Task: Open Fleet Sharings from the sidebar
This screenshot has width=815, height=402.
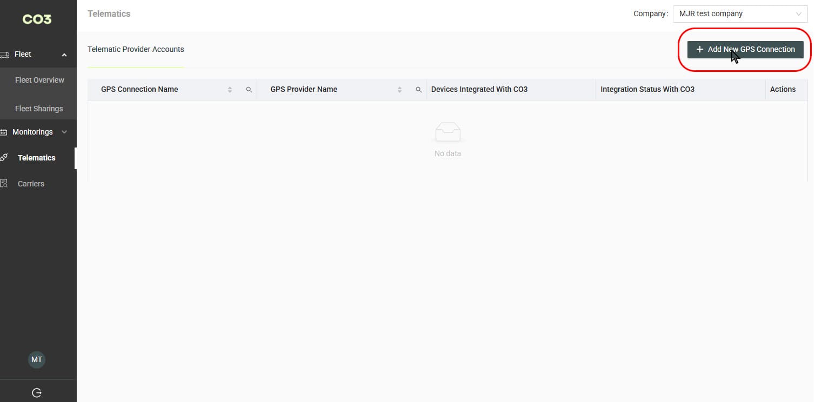Action: (38, 108)
